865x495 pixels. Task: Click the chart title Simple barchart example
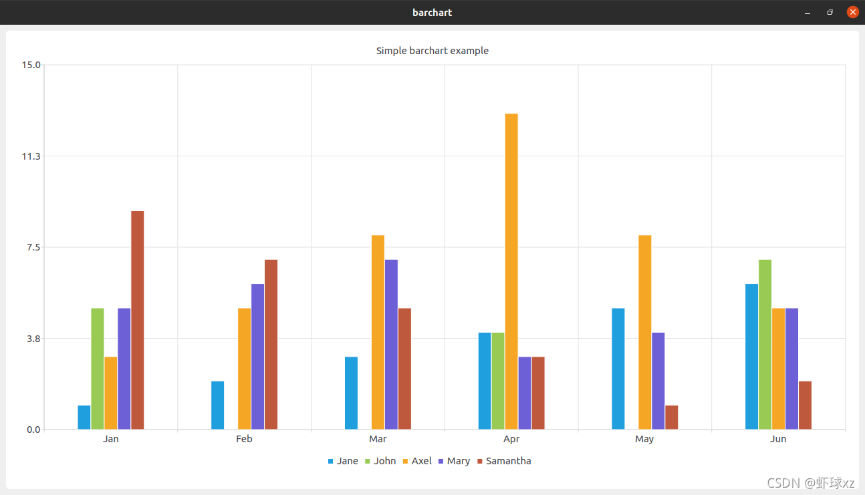(432, 51)
